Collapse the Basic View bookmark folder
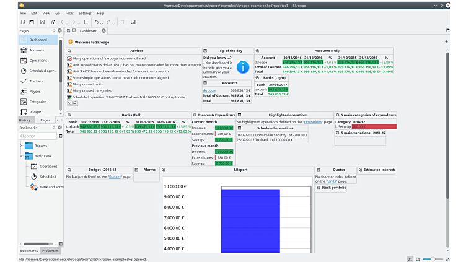 click(20, 156)
